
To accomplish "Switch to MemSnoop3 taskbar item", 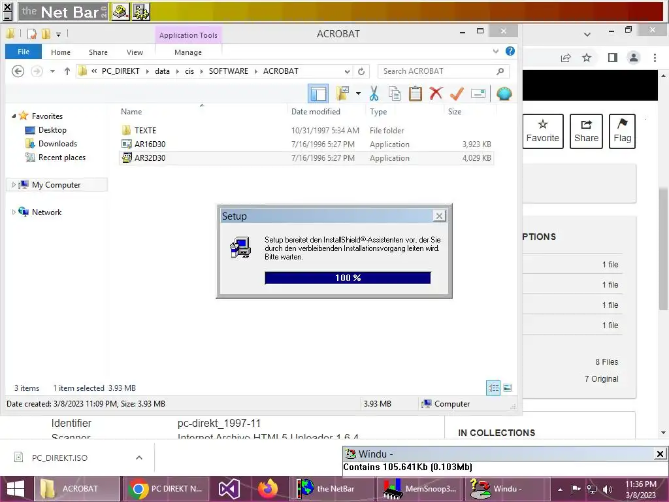I will (x=420, y=489).
